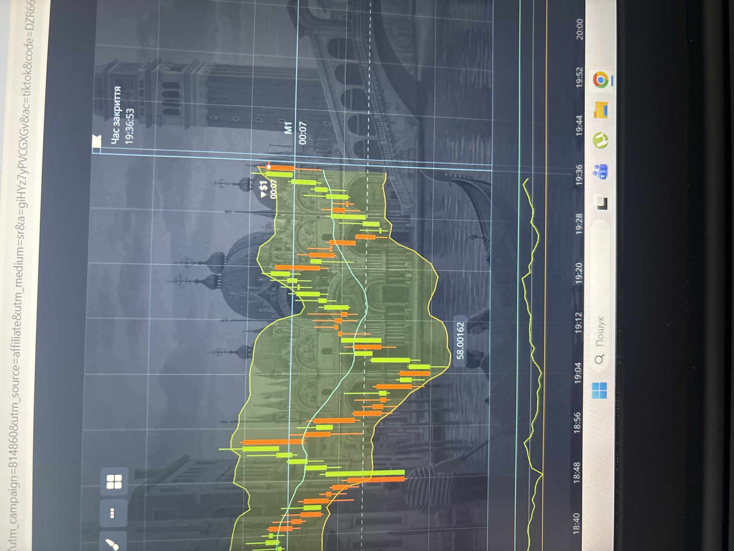Viewport: 734px width, 551px height.
Task: Click the 19:28 time axis label
Action: tap(579, 224)
